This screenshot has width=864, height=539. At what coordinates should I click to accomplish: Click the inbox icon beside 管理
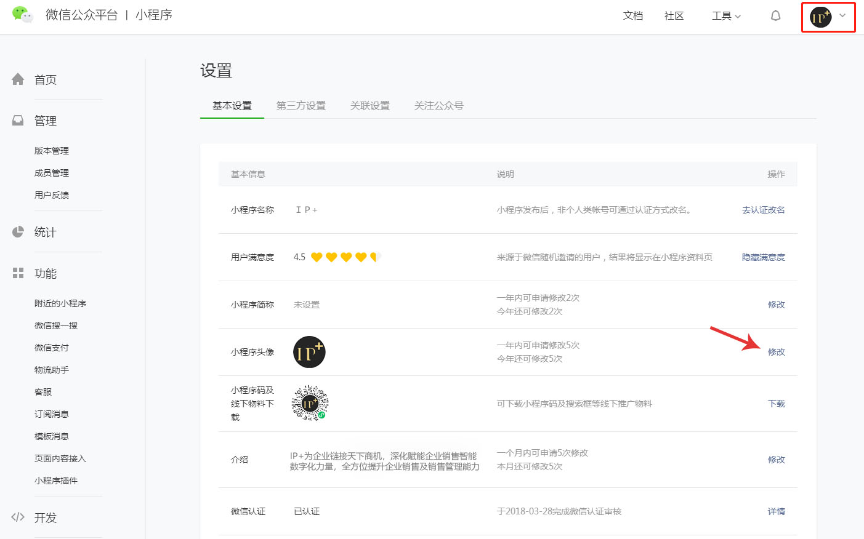[x=18, y=121]
